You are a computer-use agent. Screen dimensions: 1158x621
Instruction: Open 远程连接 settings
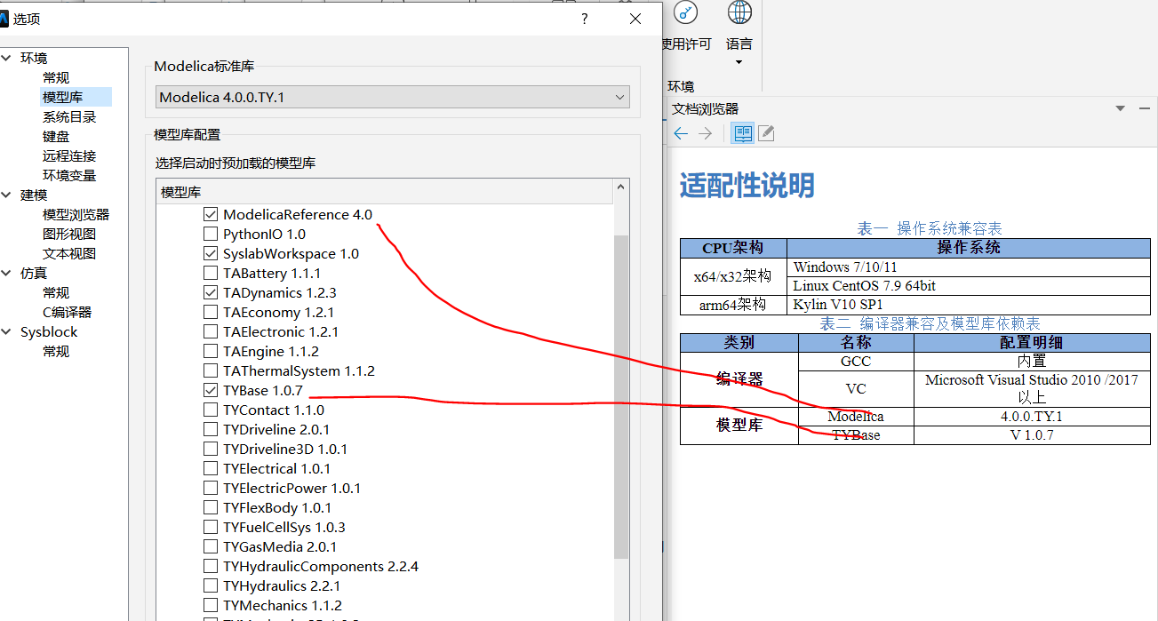pyautogui.click(x=69, y=155)
